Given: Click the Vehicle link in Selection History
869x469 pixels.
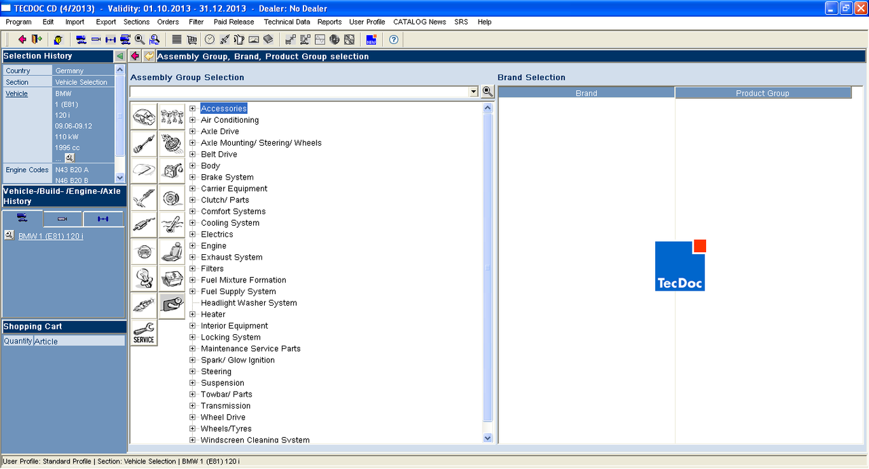Looking at the screenshot, I should click(17, 94).
